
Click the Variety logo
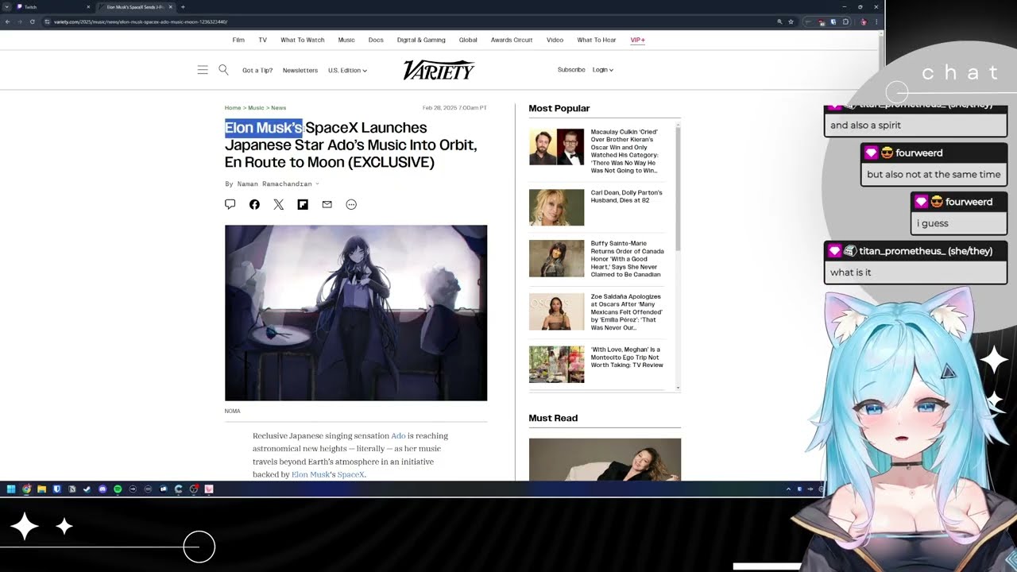coord(439,70)
